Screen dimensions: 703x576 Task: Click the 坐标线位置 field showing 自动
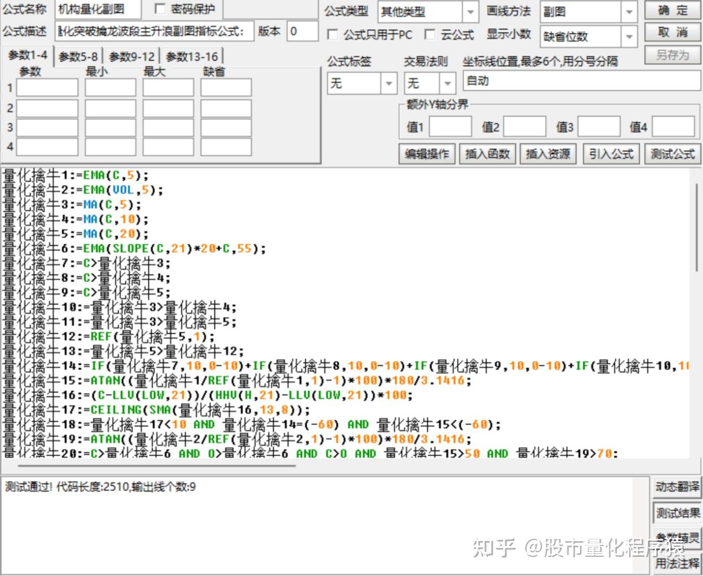(x=582, y=81)
